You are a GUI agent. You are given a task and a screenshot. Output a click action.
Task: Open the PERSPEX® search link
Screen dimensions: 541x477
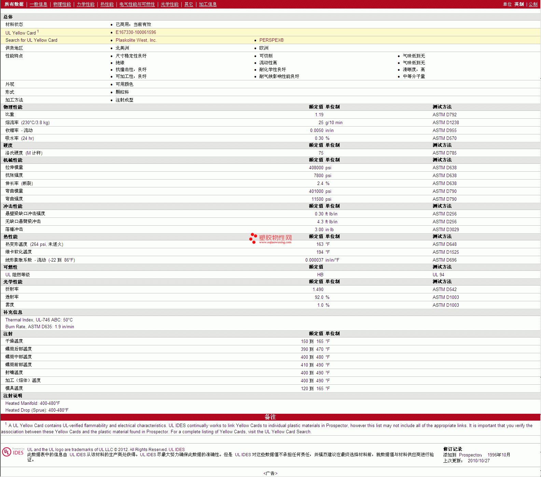(271, 40)
